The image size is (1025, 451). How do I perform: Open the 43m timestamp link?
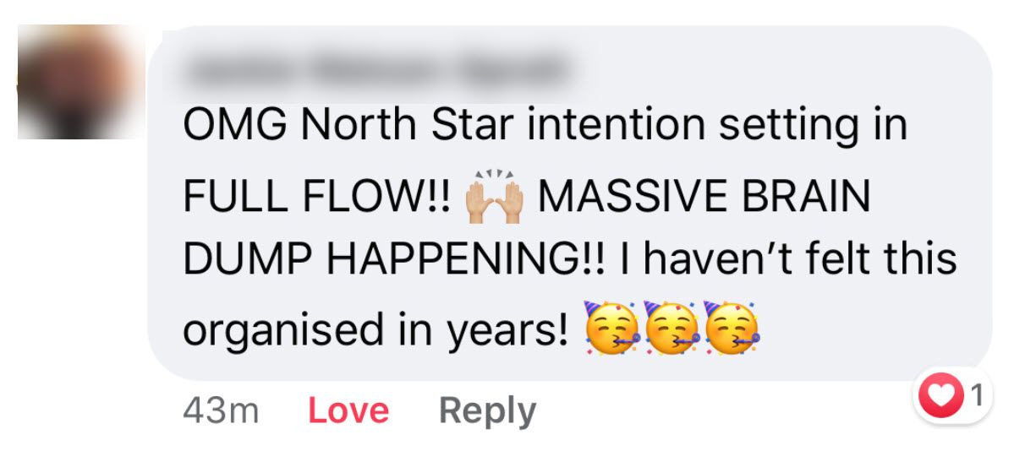(x=220, y=411)
